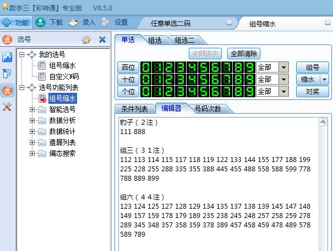Close the 选号 panel with the X icon
Screen dimensions: 333x251
[102, 40]
